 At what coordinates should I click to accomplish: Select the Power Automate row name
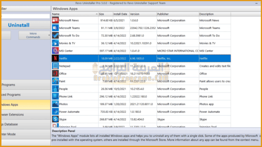(69, 112)
